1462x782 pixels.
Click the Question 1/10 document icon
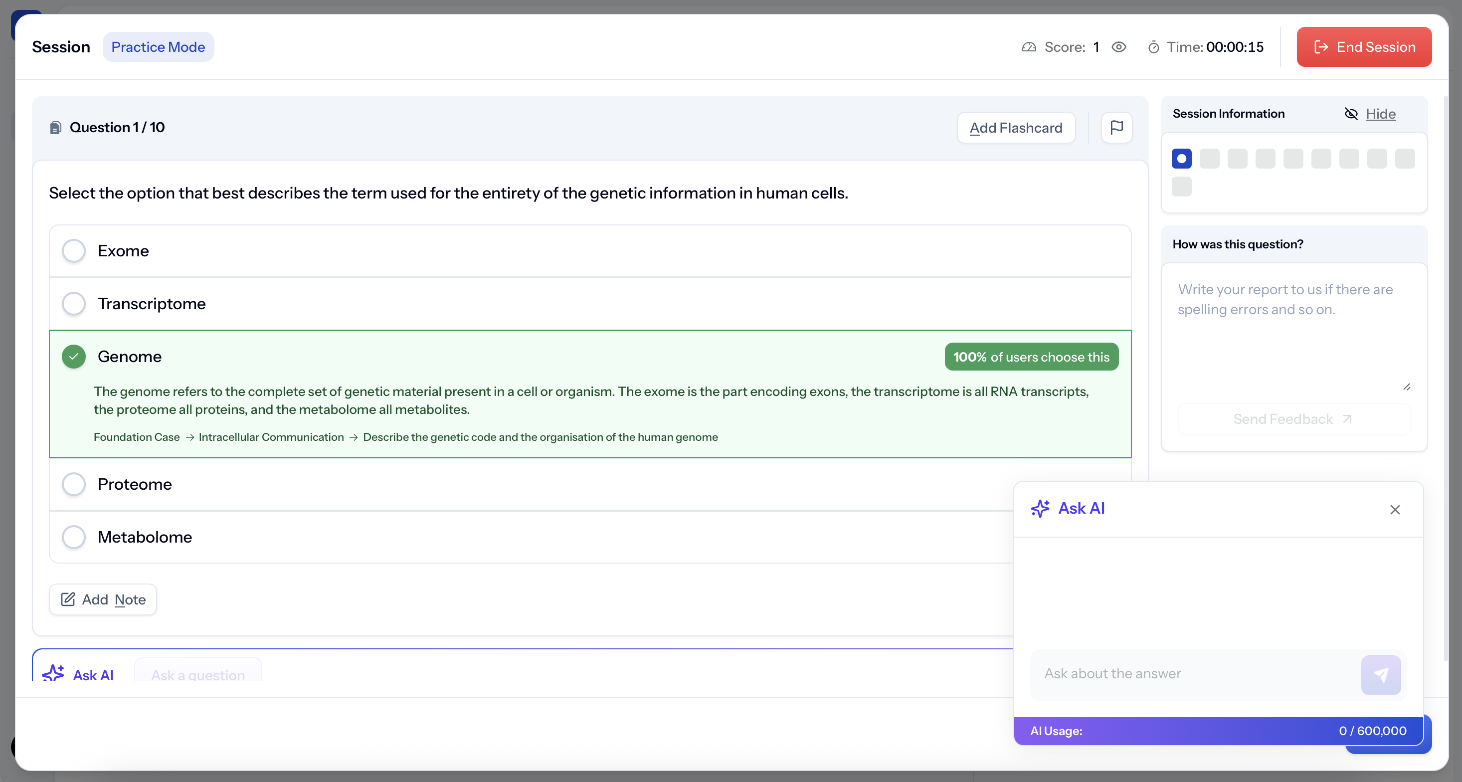[x=56, y=128]
